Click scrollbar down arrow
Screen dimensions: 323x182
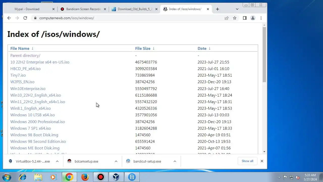(264, 152)
